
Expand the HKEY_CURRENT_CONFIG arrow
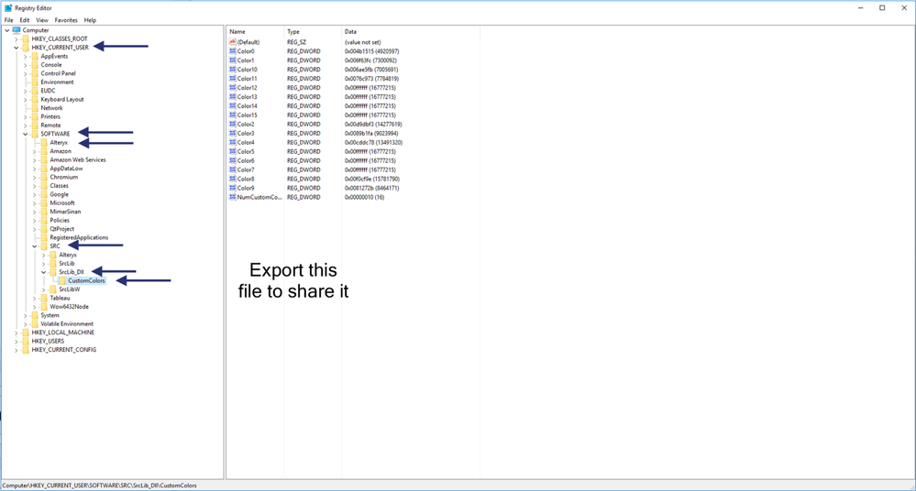[17, 350]
